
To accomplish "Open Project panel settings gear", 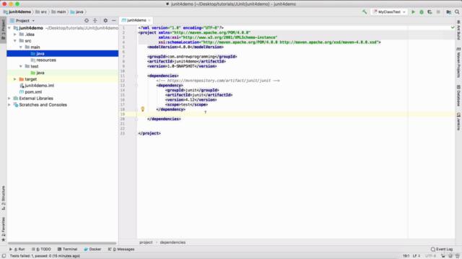I will click(105, 21).
